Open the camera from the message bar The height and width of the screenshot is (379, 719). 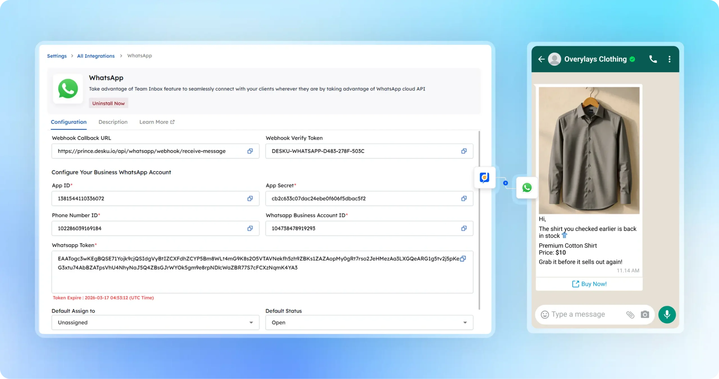(x=645, y=314)
